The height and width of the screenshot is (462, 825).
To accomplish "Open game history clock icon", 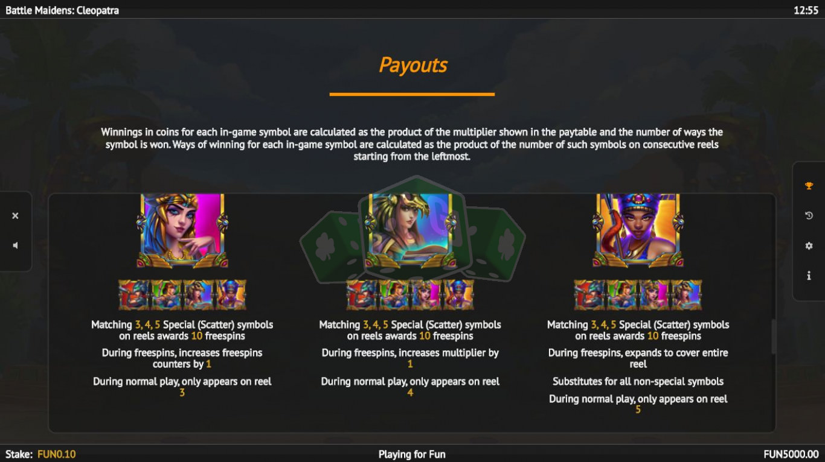I will tap(809, 216).
